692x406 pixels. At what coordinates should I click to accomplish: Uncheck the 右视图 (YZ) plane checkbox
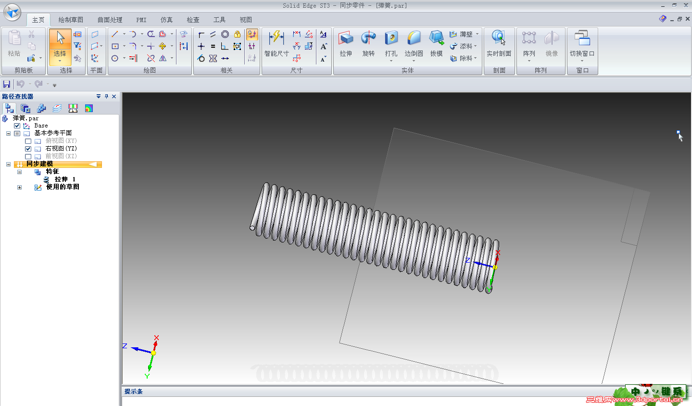click(x=28, y=149)
